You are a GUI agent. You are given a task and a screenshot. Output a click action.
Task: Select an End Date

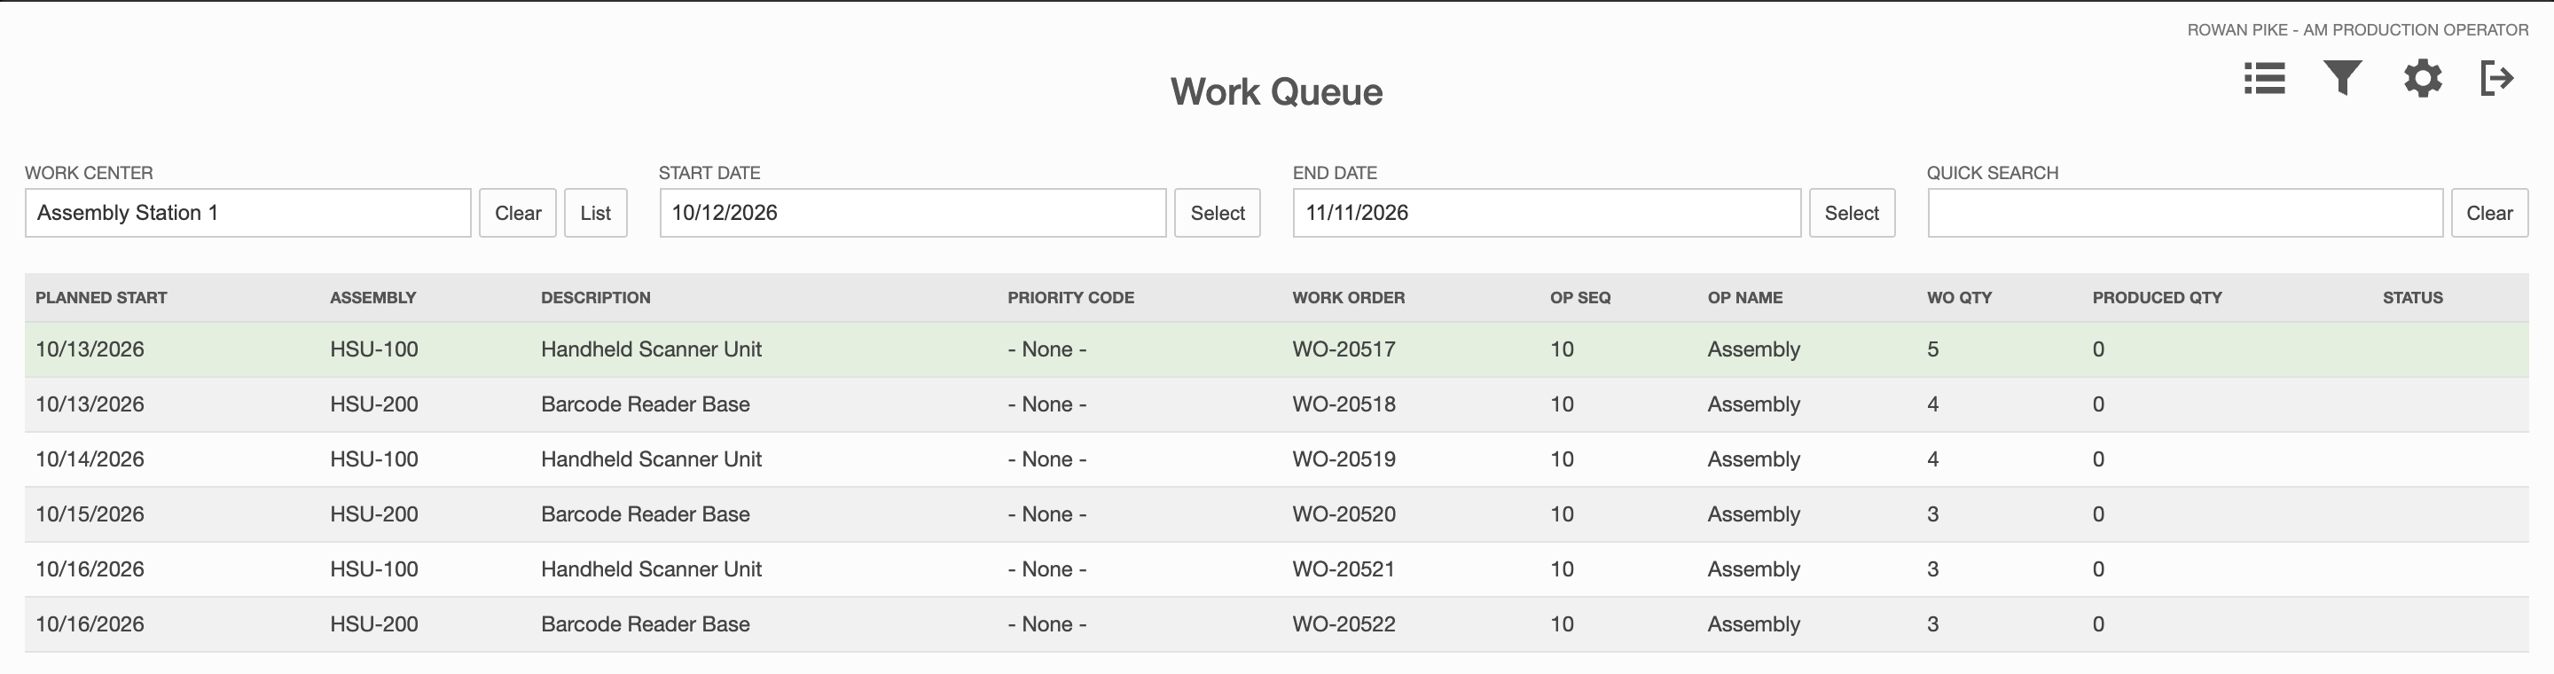[1852, 213]
